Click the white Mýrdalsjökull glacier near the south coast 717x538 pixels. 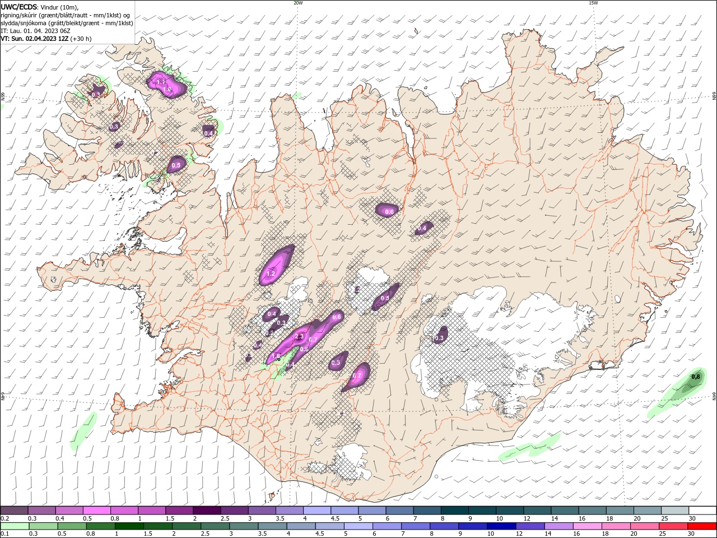click(353, 462)
